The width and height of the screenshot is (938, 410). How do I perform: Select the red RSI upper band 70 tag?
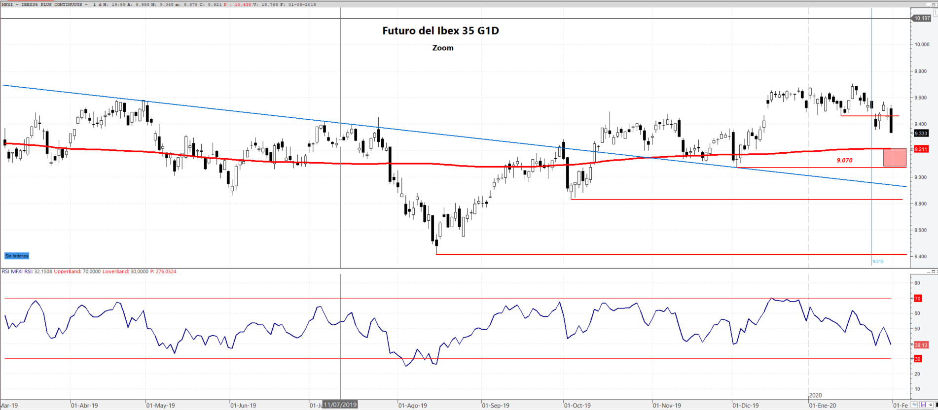point(918,299)
